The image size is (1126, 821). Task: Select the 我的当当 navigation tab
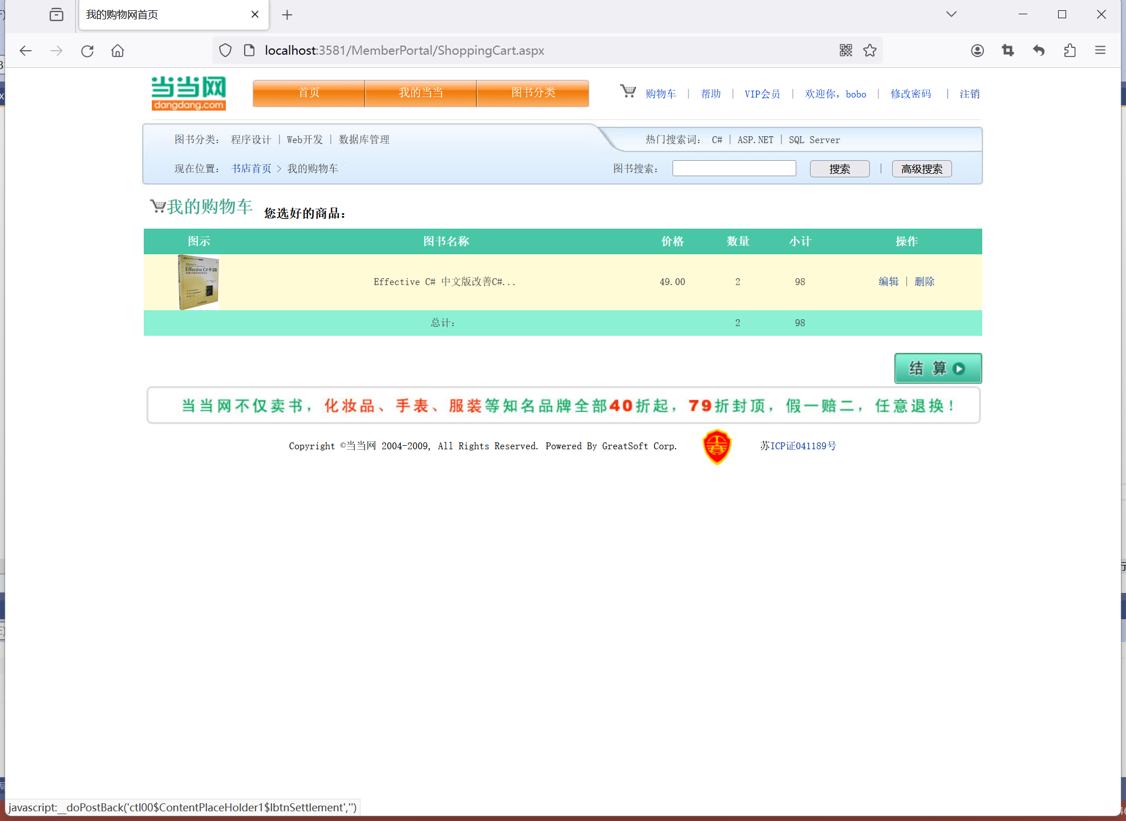[x=420, y=93]
